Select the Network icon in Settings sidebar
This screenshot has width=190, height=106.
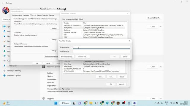[4, 36]
